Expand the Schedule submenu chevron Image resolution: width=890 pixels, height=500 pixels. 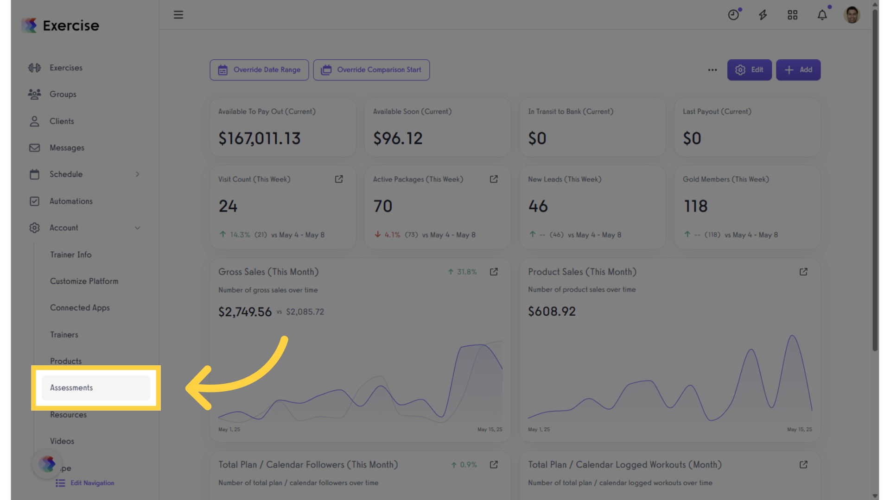pyautogui.click(x=137, y=174)
